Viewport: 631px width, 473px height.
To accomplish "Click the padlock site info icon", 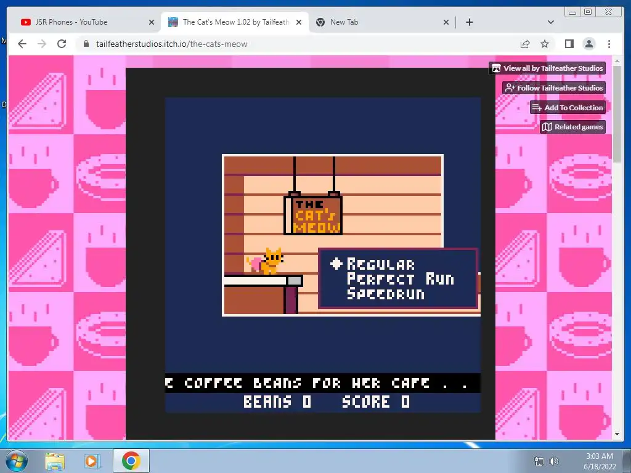I will tap(86, 44).
